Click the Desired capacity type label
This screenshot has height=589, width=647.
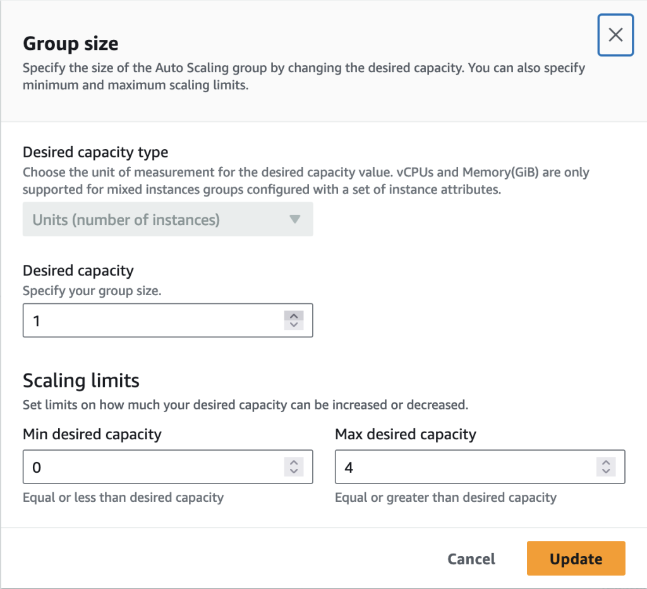pyautogui.click(x=95, y=152)
